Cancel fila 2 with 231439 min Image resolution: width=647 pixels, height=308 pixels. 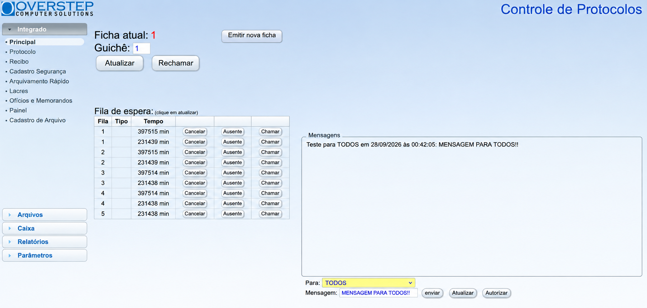tap(195, 163)
